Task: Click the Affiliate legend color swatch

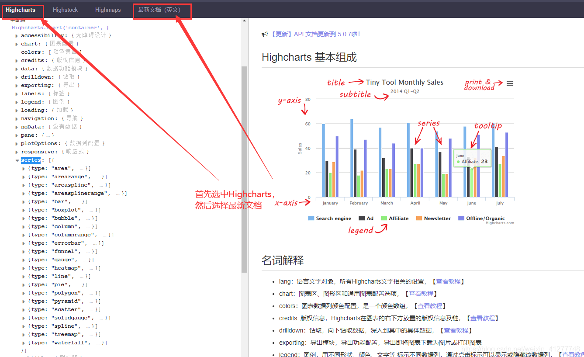Action: click(384, 218)
